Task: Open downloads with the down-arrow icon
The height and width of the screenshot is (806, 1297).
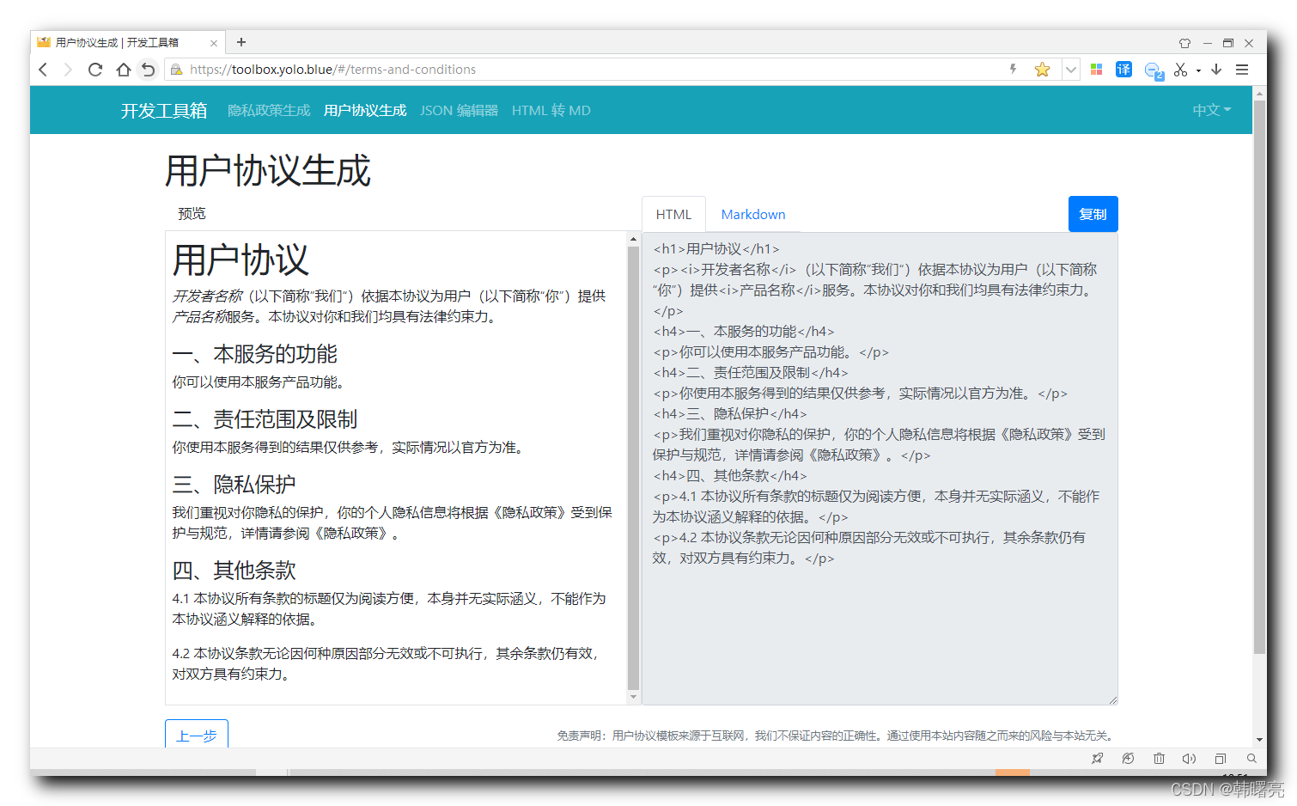Action: coord(1216,70)
